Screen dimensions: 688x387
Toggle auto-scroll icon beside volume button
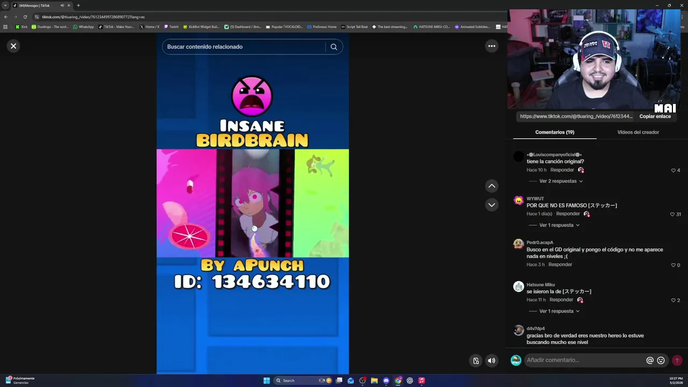[x=476, y=361]
